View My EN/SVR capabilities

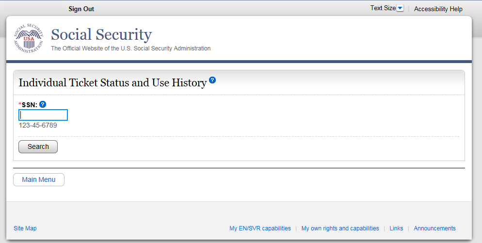[260, 228]
